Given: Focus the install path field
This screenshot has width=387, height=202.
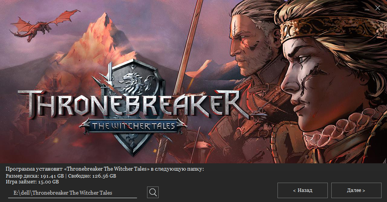Looking at the screenshot, I should (x=73, y=193).
